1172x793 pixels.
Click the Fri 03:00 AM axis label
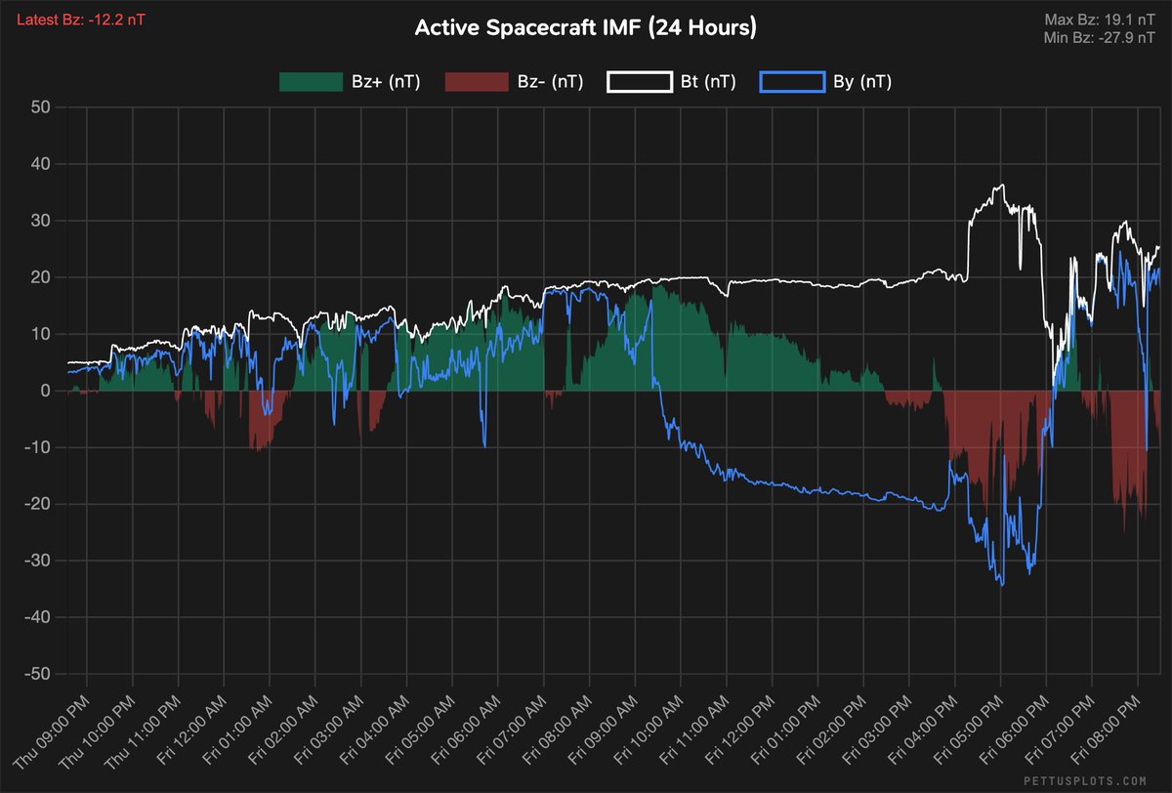[x=329, y=730]
